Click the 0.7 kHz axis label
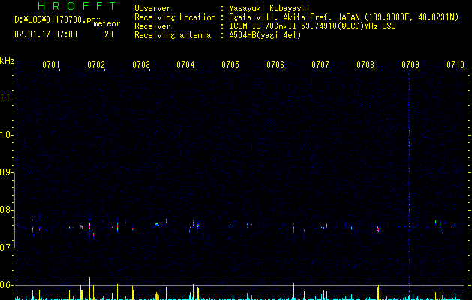The width and height of the screenshot is (472, 300). [x=5, y=247]
